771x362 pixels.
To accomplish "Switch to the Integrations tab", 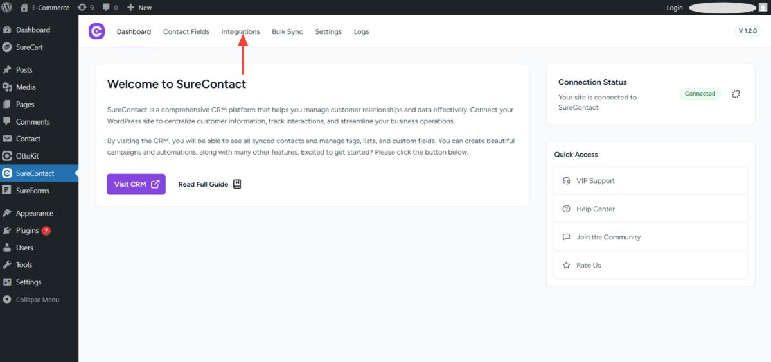I will pyautogui.click(x=240, y=31).
